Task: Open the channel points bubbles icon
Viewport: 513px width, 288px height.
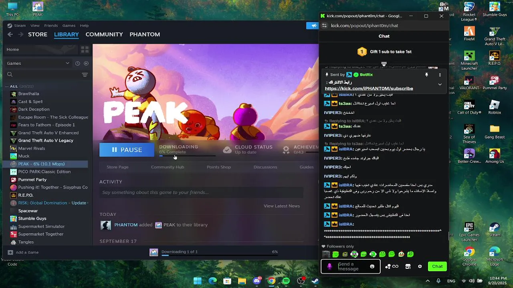Action: (x=388, y=266)
